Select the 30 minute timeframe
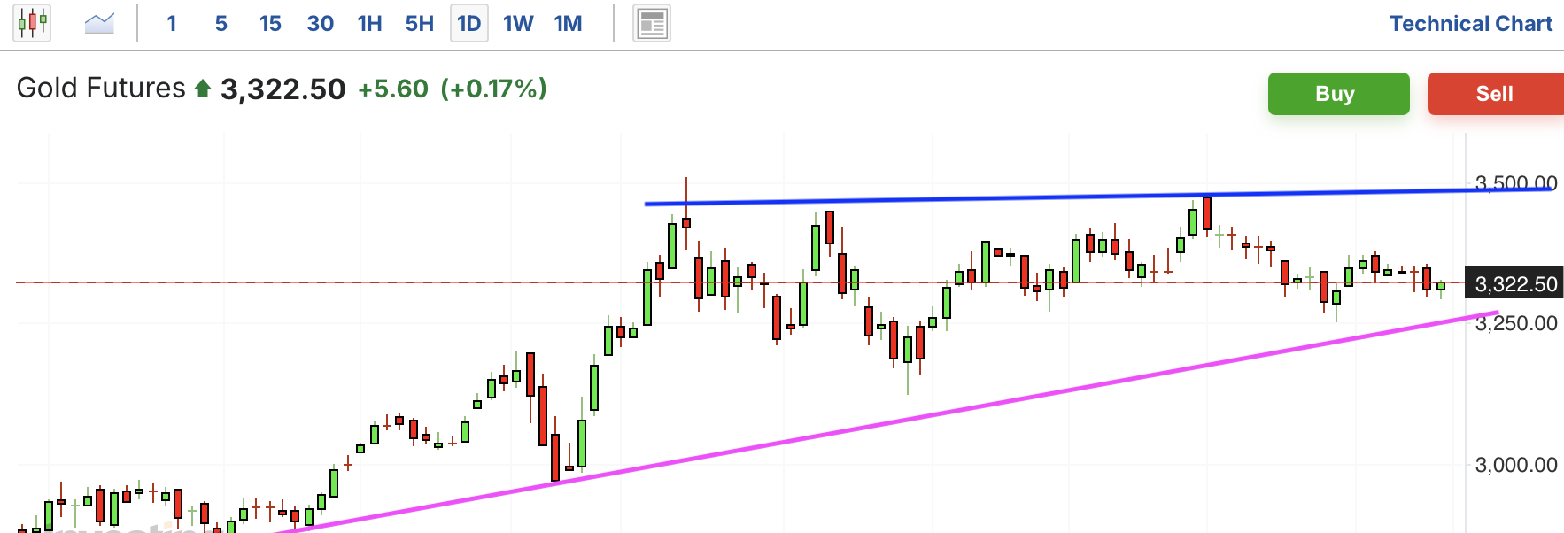Viewport: 1564px width, 533px height. pyautogui.click(x=320, y=23)
